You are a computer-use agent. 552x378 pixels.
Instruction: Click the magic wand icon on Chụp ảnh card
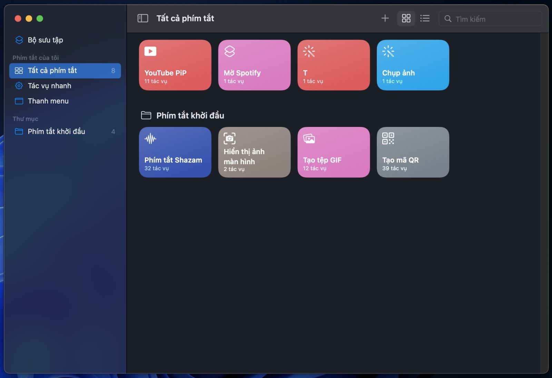388,51
